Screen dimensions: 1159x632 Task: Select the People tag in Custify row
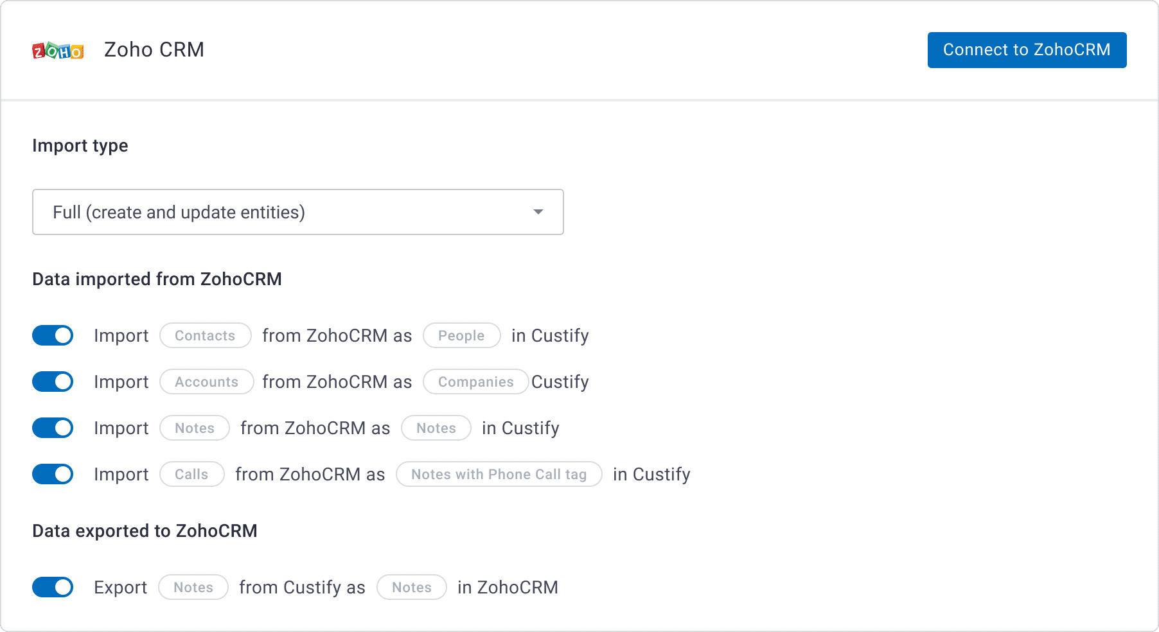click(461, 335)
